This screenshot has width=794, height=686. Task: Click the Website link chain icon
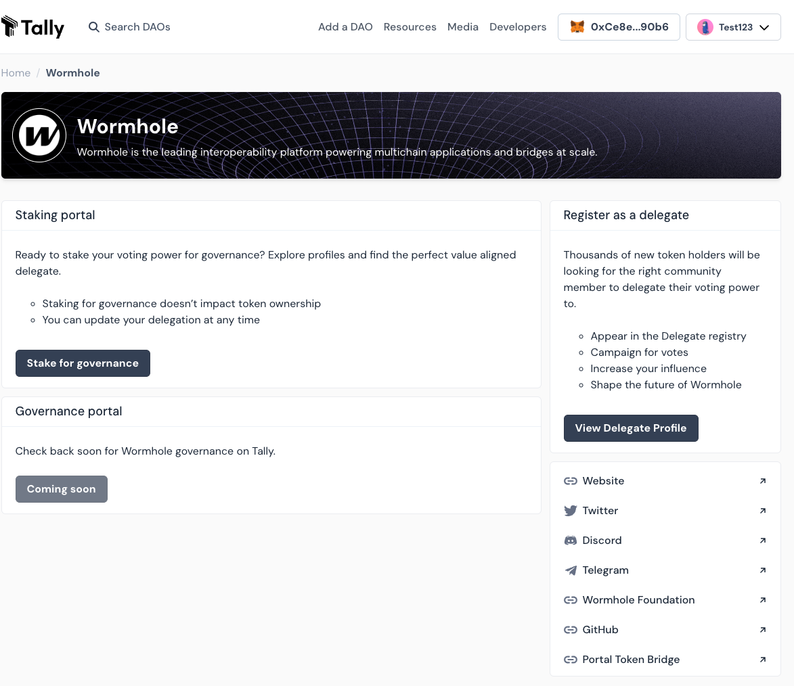pyautogui.click(x=571, y=481)
